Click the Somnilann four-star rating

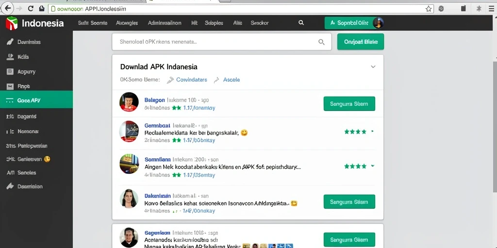point(355,166)
